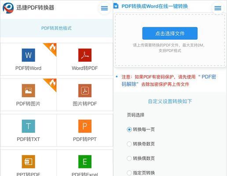Select the 指定页转换 radio option
The width and height of the screenshot is (227, 176).
pyautogui.click(x=129, y=173)
